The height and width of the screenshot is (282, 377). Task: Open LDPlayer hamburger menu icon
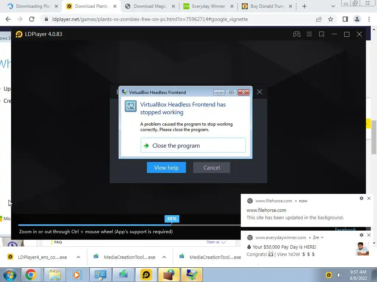coord(309,34)
